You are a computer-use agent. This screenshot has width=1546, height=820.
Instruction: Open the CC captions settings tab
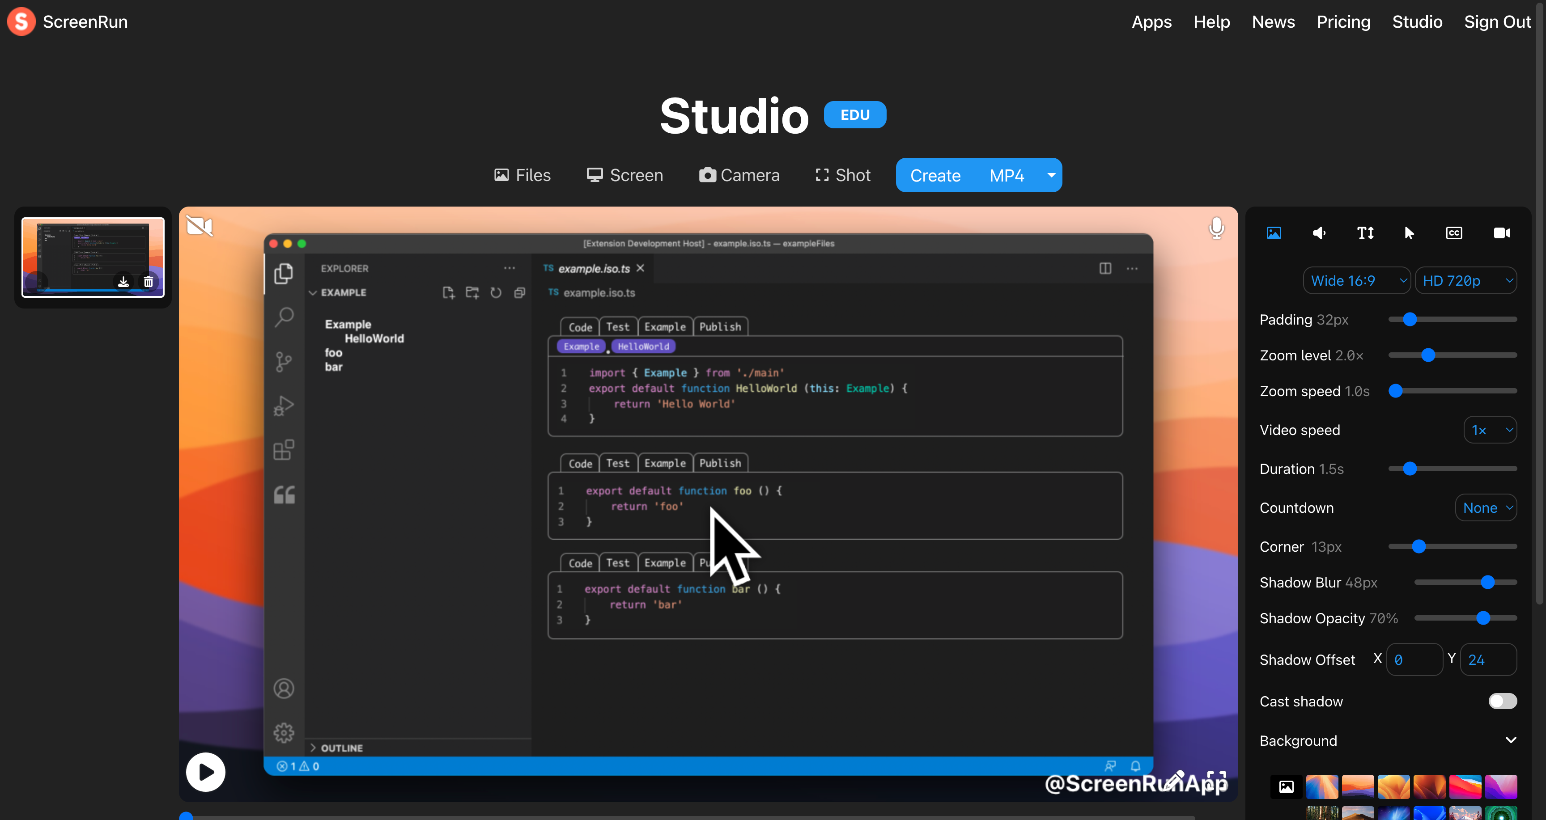(x=1453, y=233)
